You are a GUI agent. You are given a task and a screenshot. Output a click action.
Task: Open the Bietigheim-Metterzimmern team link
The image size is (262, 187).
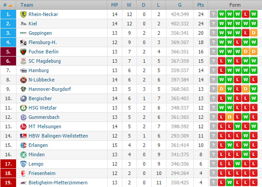58,183
